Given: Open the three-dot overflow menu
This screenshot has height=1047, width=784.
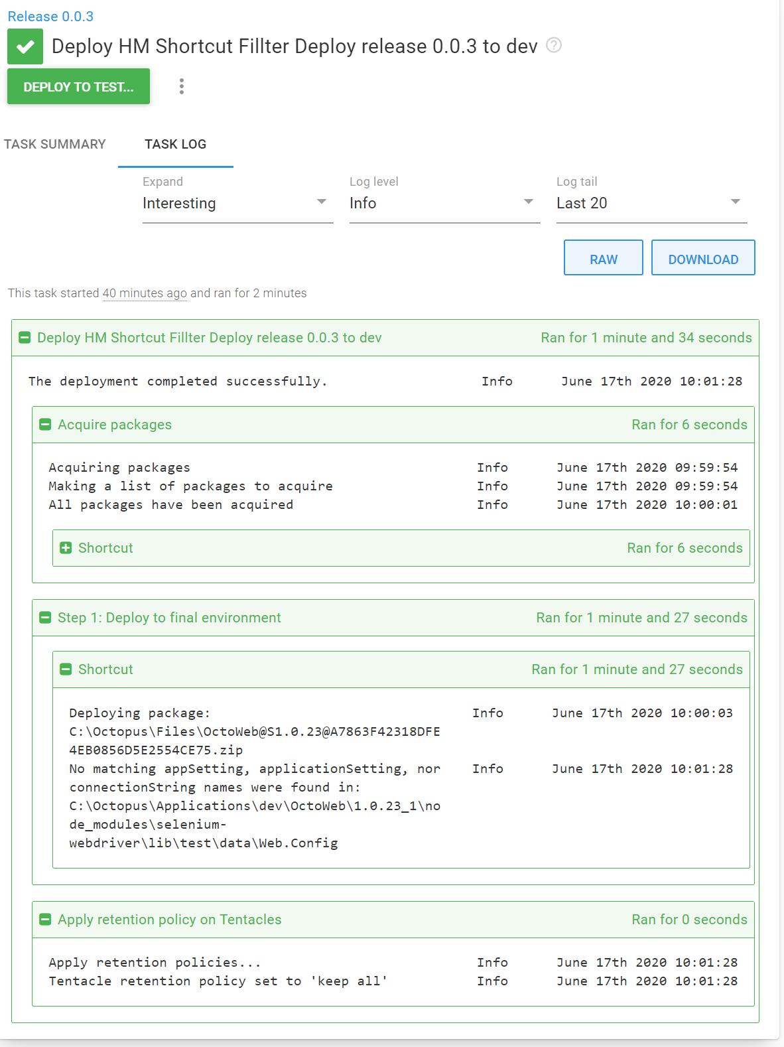Looking at the screenshot, I should coord(181,86).
